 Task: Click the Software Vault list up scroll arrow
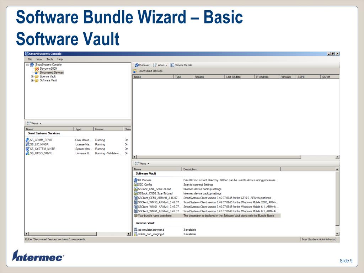[x=337, y=169]
